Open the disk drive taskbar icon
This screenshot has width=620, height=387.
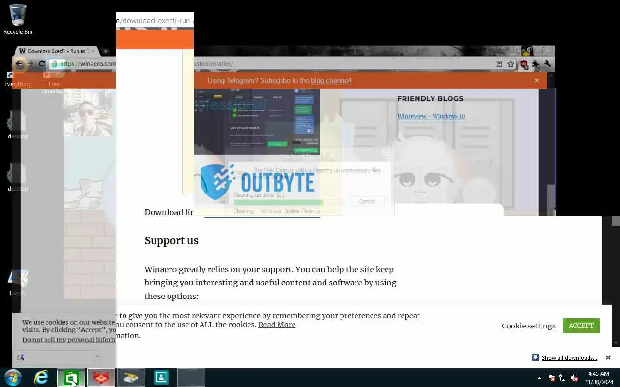(x=131, y=377)
